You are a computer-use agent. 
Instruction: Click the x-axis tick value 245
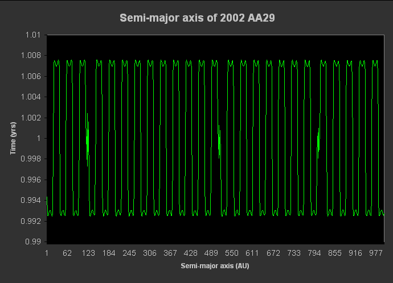[x=129, y=253]
